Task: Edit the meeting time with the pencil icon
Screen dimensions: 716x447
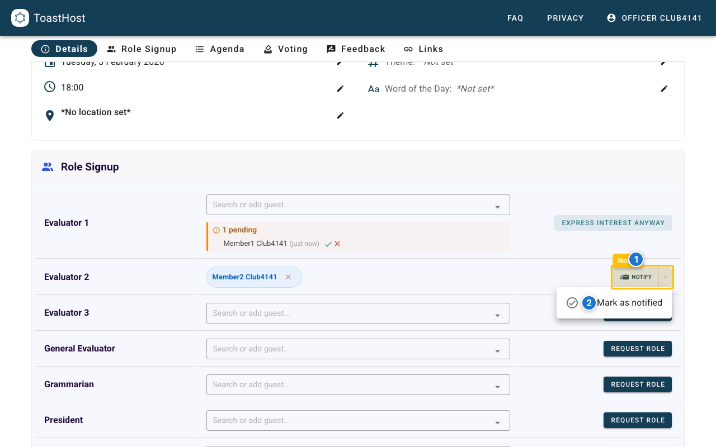Action: (x=340, y=88)
